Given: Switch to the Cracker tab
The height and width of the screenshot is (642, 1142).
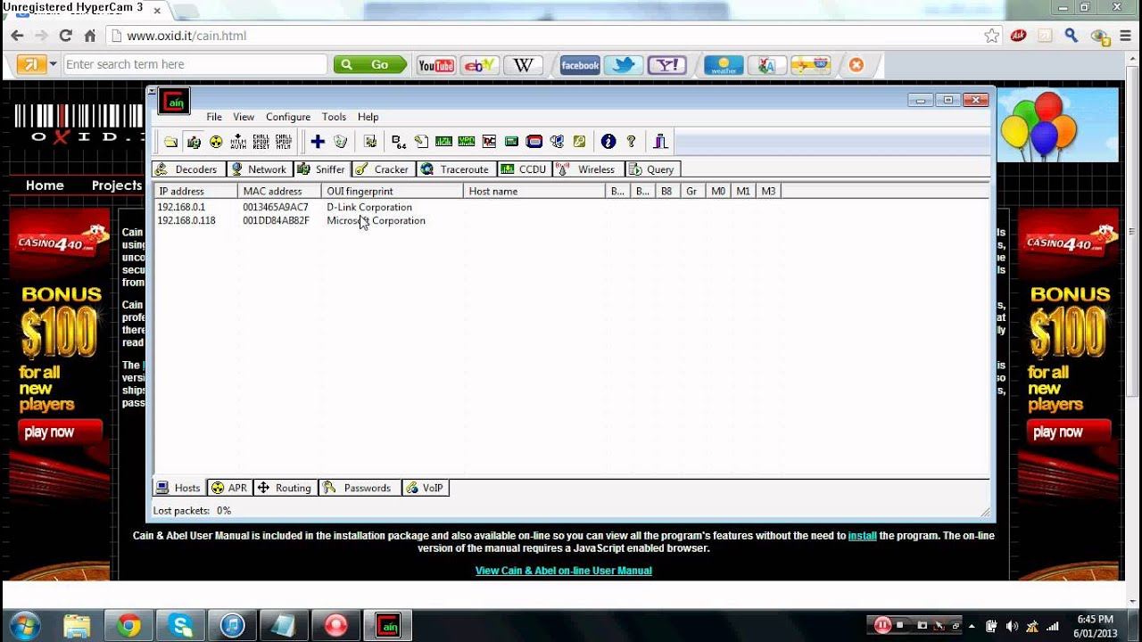Looking at the screenshot, I should [x=382, y=169].
